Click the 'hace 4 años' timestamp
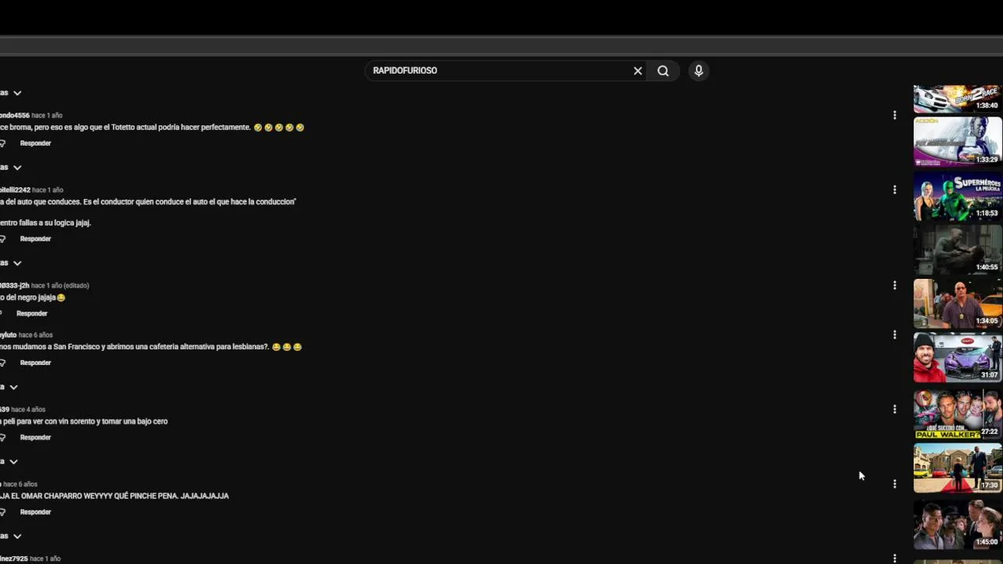1003x564 pixels. tap(28, 410)
